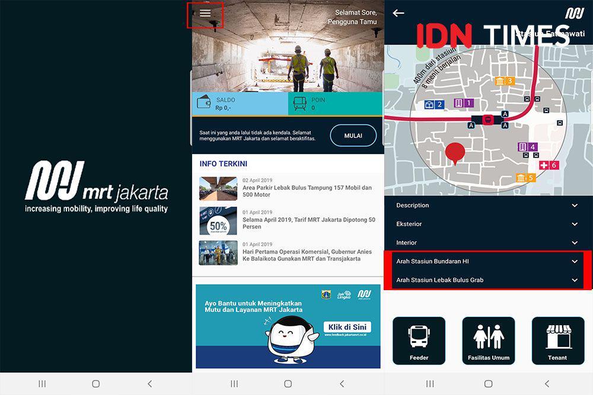Viewport: 593px width, 395px height.
Task: Tap the red location pin on map
Action: 455,154
